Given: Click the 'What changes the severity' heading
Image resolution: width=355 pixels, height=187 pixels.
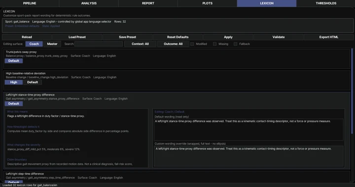Looking at the screenshot, I should (24, 145).
